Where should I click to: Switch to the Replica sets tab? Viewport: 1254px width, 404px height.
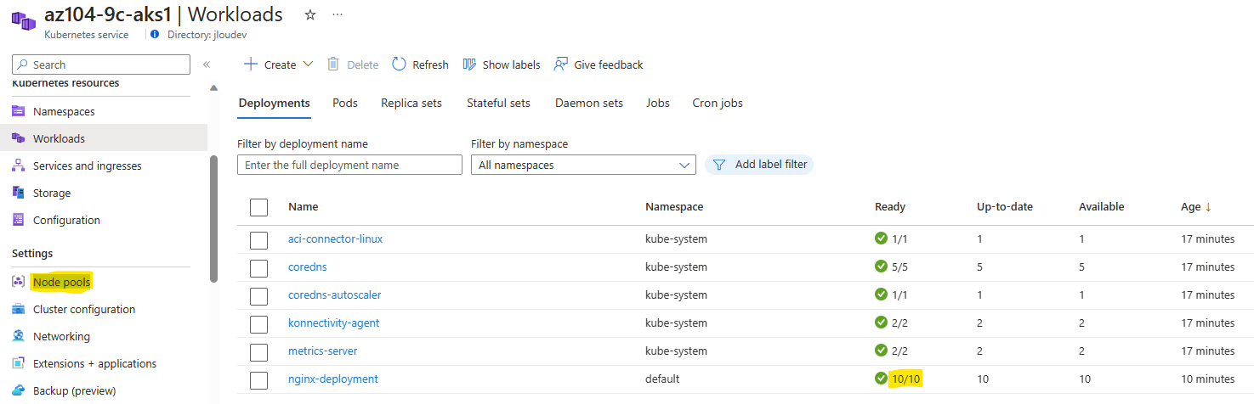(411, 103)
